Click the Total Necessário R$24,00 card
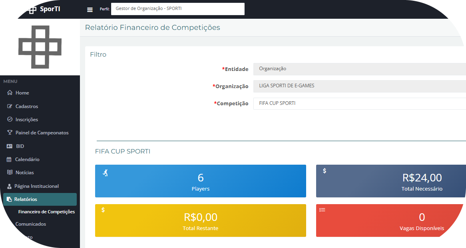 [390, 181]
